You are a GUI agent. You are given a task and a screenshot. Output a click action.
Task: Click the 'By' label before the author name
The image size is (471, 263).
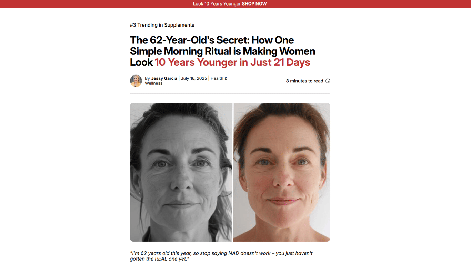click(x=147, y=78)
